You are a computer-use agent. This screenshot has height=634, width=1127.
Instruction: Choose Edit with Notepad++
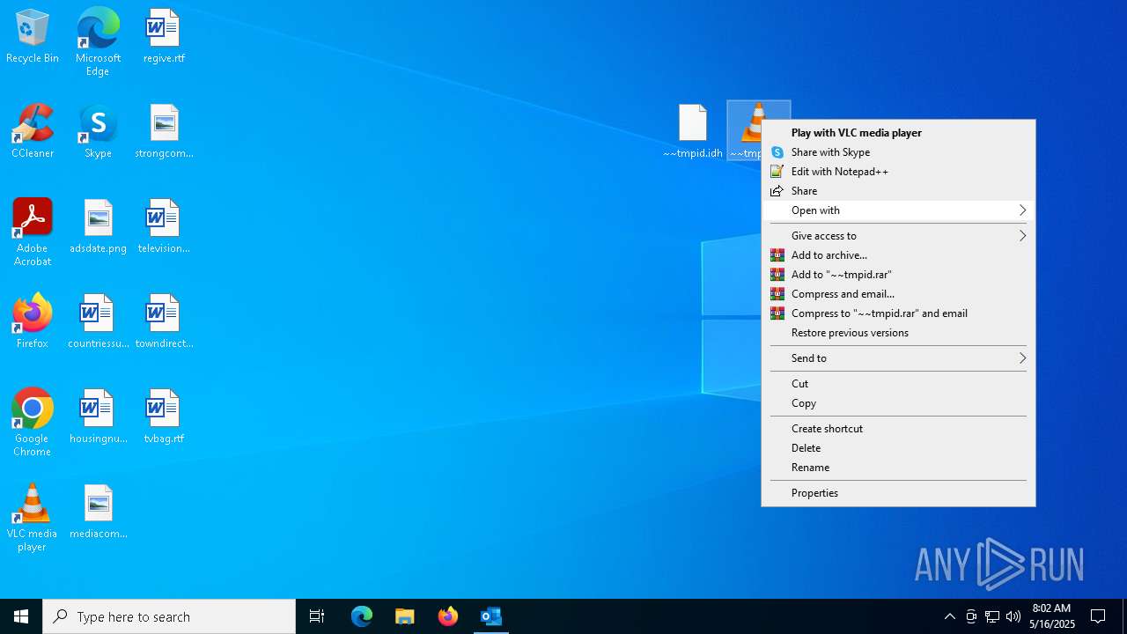898,172
